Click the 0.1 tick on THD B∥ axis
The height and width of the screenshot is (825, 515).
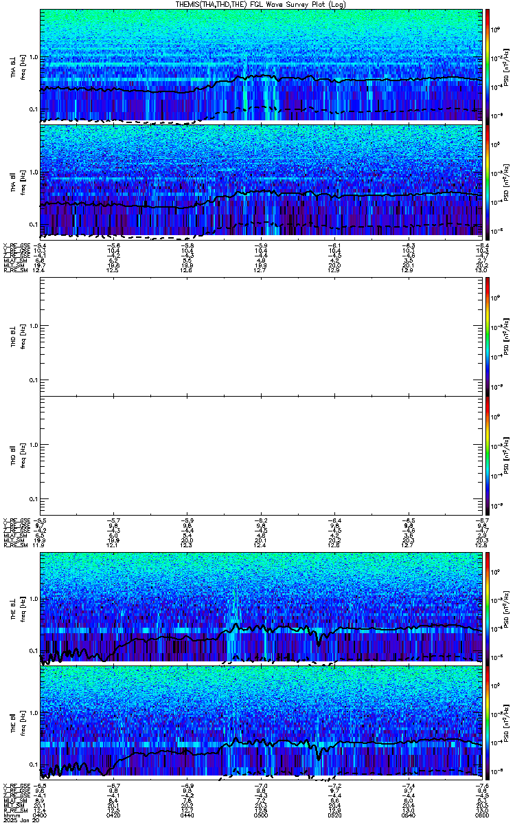(x=33, y=498)
